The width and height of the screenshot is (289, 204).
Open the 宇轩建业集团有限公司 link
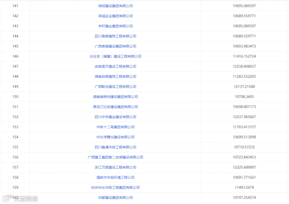pos(115,26)
